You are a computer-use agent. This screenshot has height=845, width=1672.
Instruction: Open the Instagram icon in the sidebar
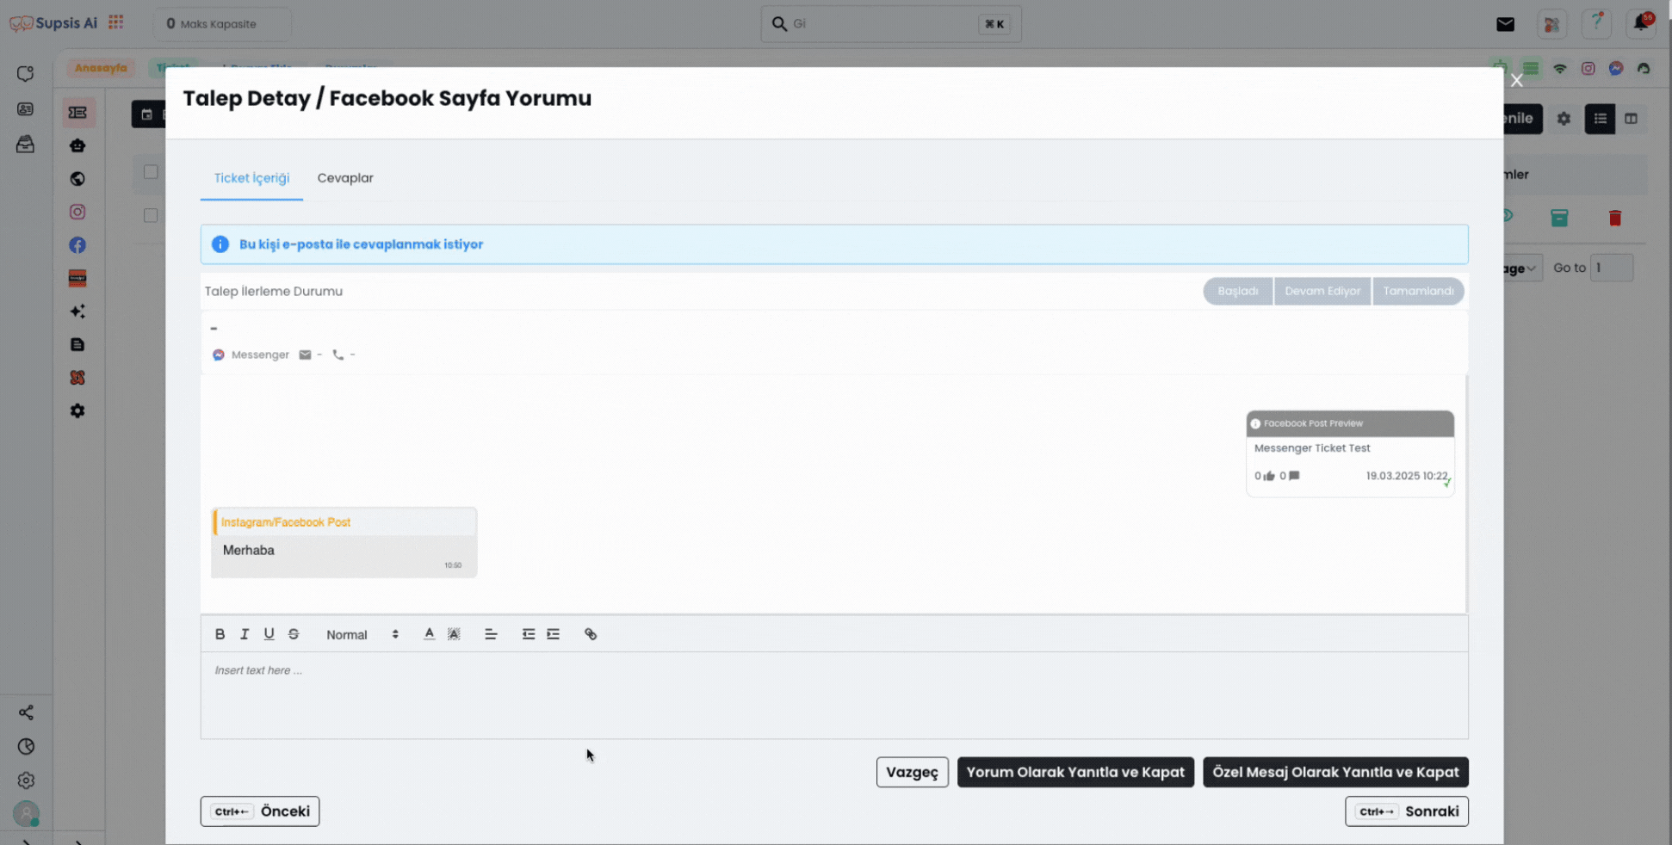(x=77, y=212)
